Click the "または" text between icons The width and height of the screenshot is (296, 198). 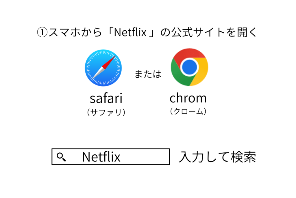(x=148, y=74)
